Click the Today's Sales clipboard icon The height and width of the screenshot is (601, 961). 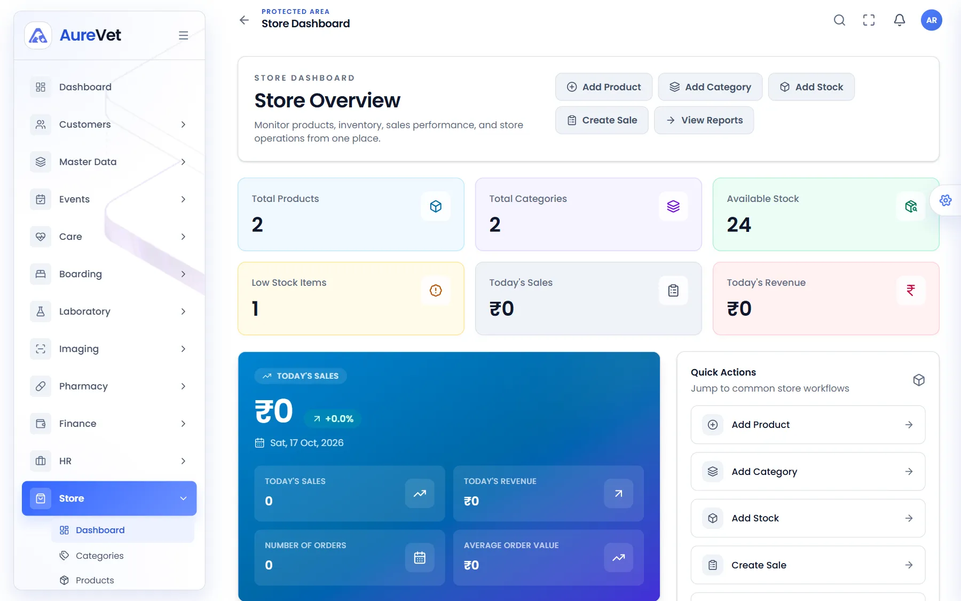click(673, 290)
